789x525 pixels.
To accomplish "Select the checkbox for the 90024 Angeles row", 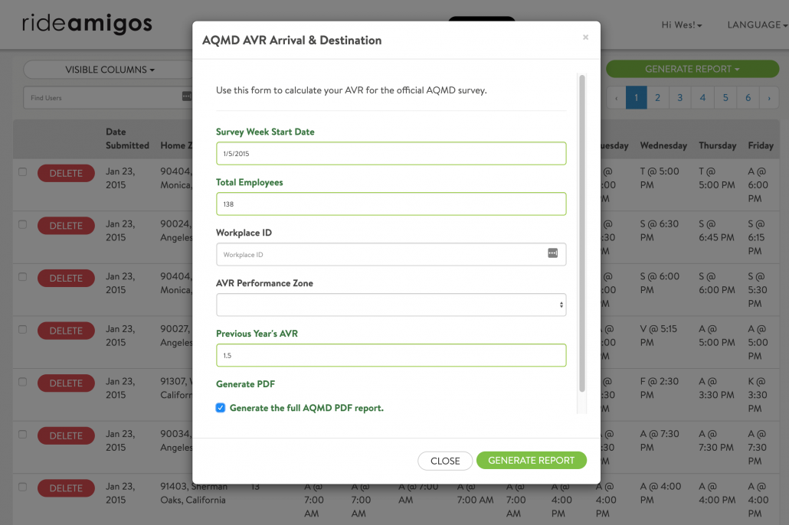I will click(23, 224).
